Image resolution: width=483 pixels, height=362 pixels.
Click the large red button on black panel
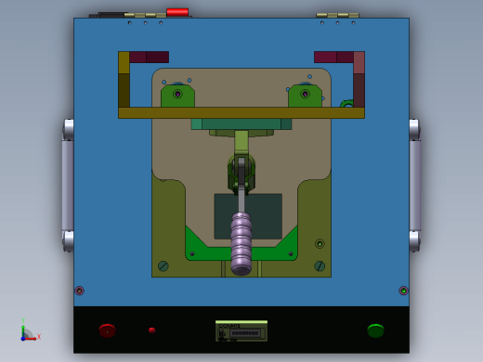(x=107, y=330)
